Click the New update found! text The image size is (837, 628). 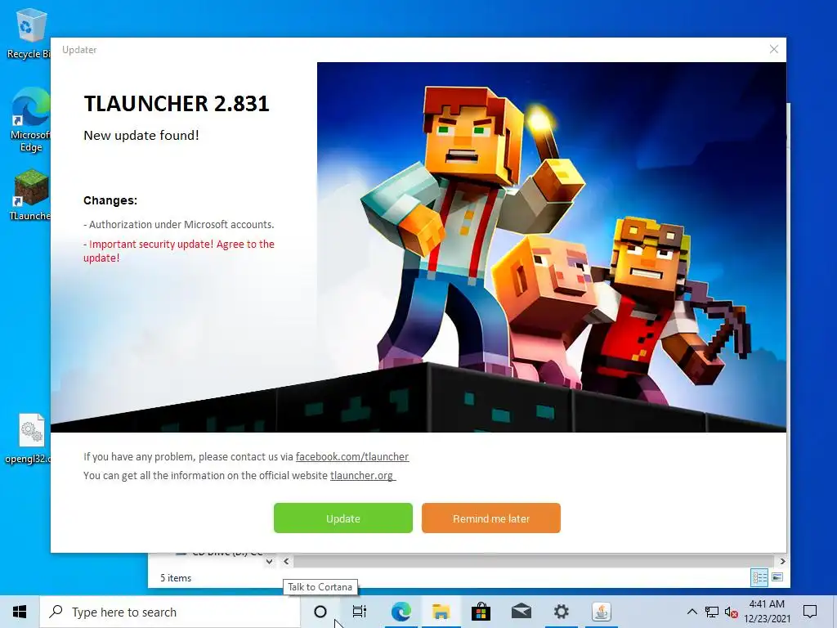(141, 135)
